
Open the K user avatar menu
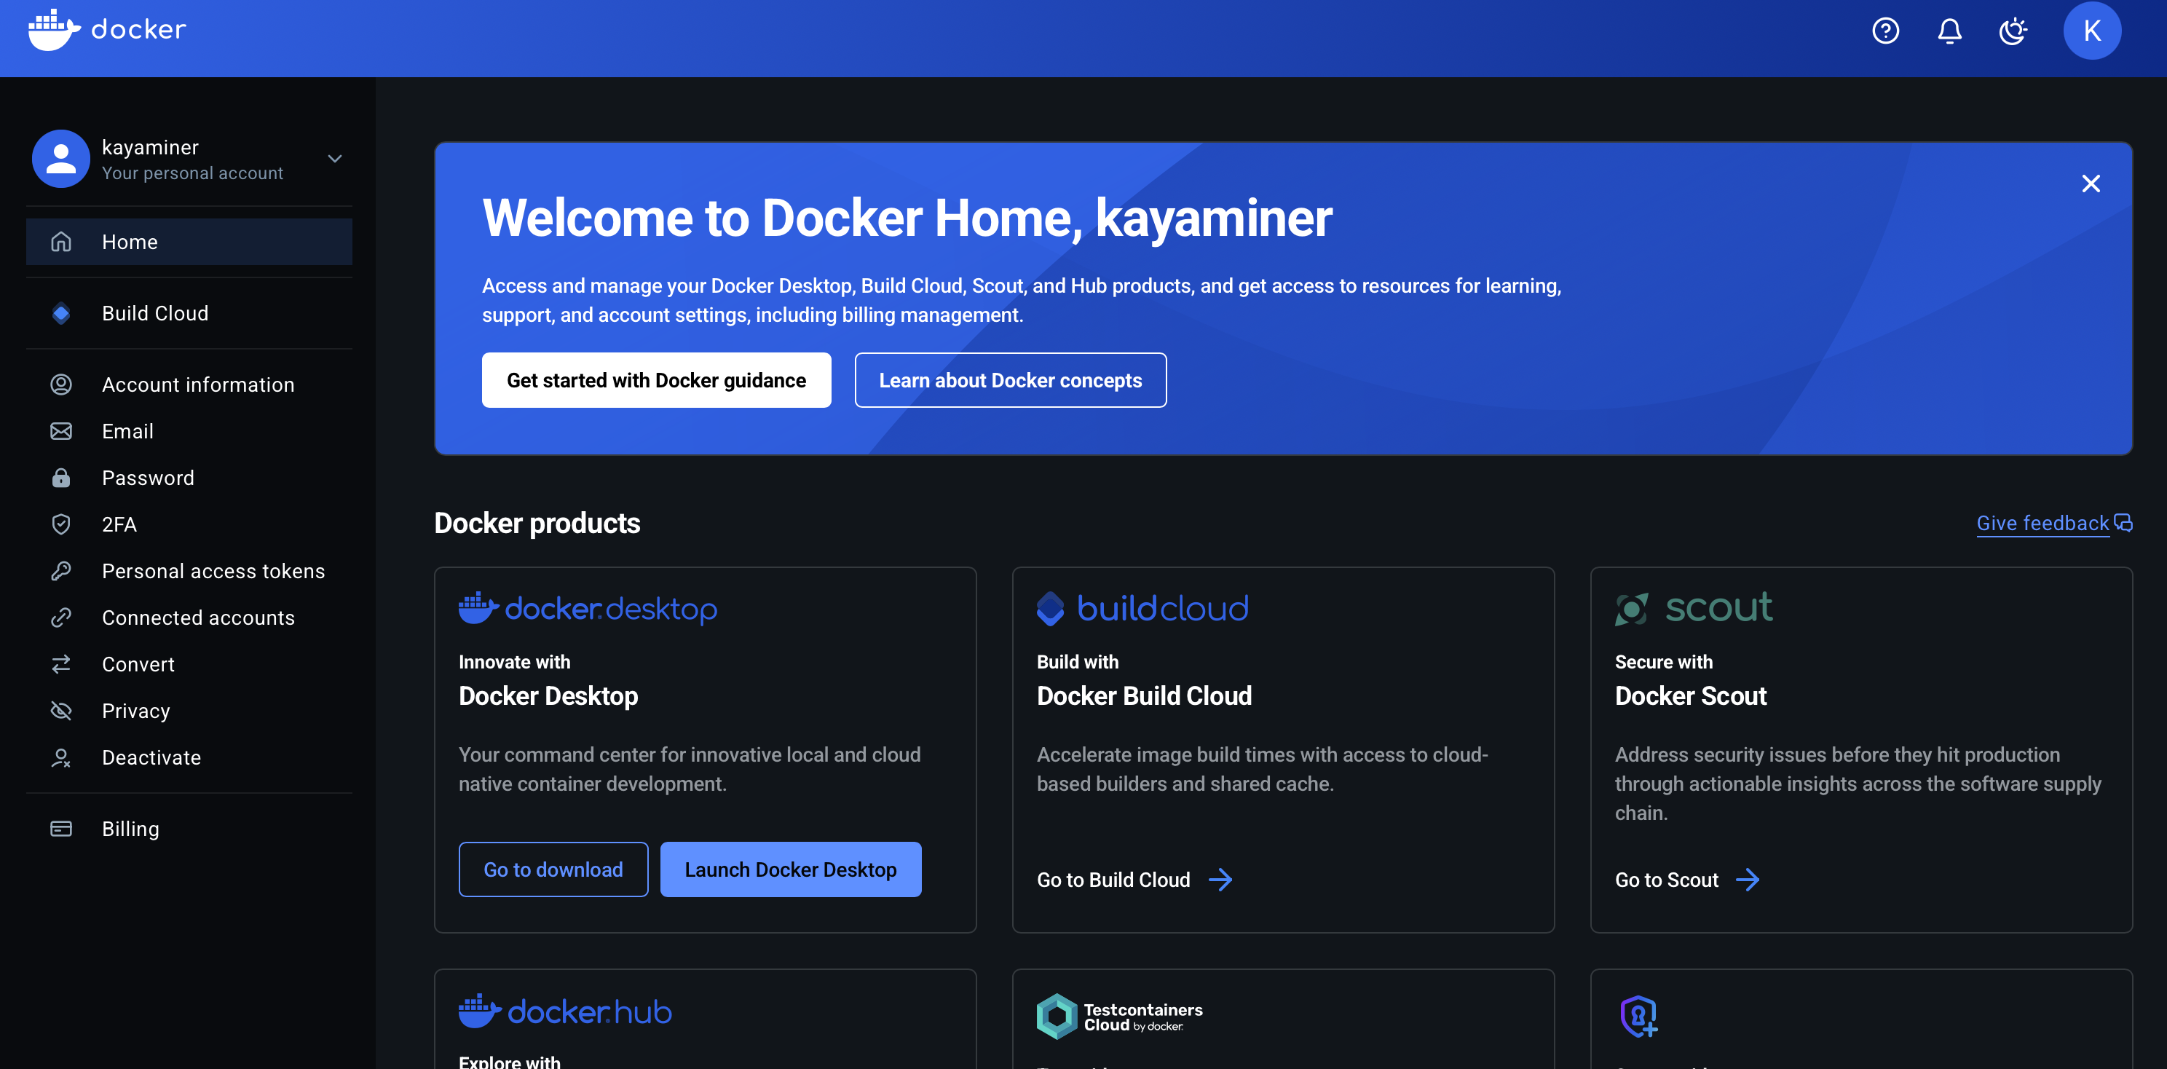pos(2091,31)
